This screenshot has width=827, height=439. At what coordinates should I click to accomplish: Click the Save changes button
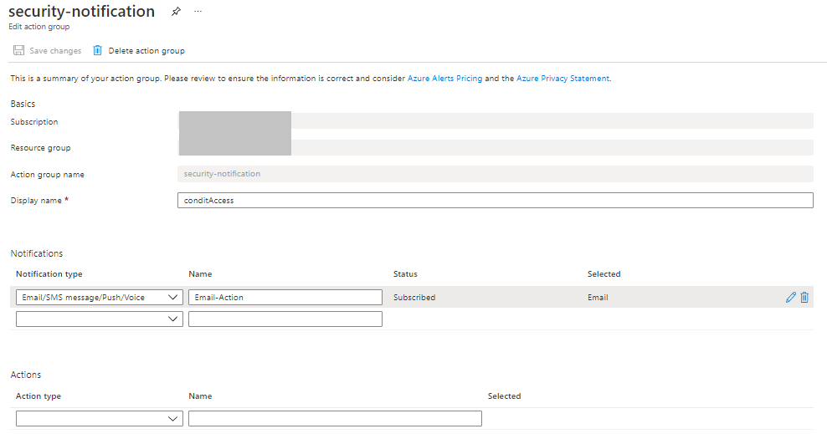click(x=48, y=51)
